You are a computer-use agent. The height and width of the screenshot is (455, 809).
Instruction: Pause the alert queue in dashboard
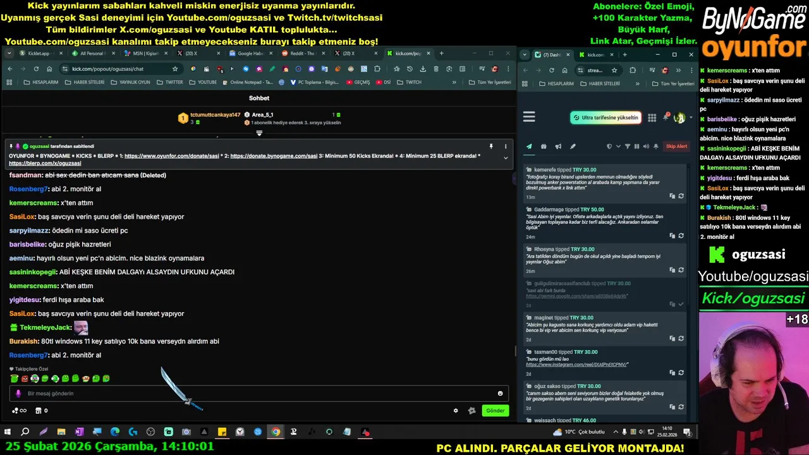(636, 147)
